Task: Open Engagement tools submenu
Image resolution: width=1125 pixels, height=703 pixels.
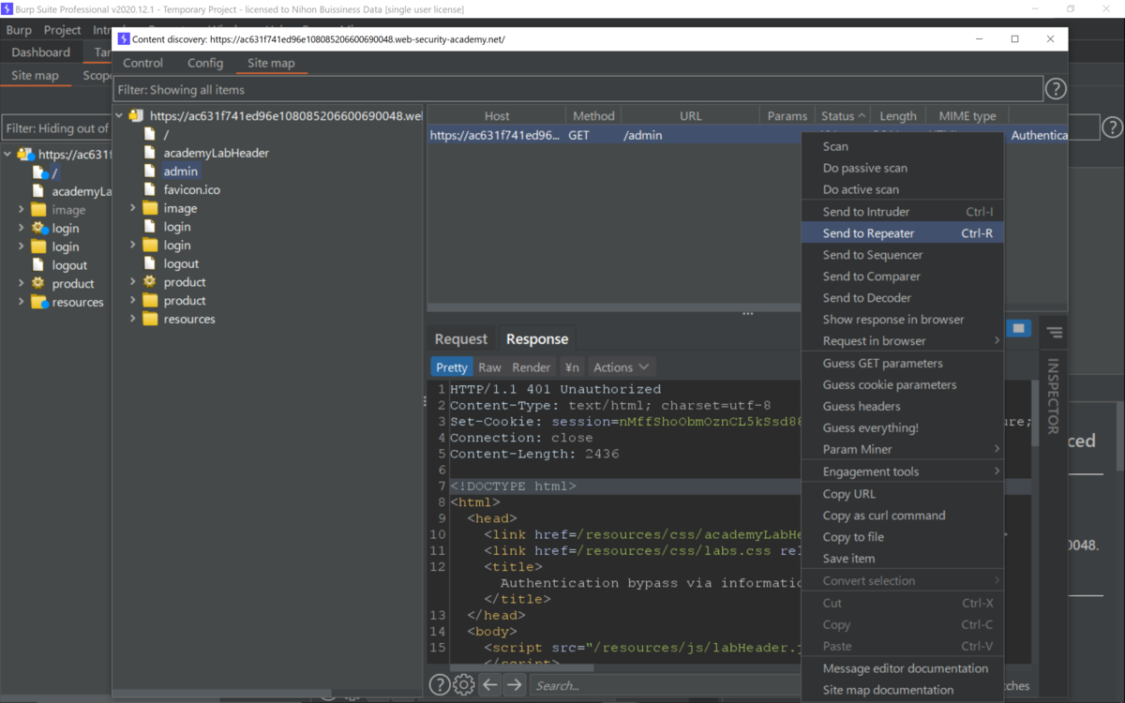Action: (x=902, y=471)
